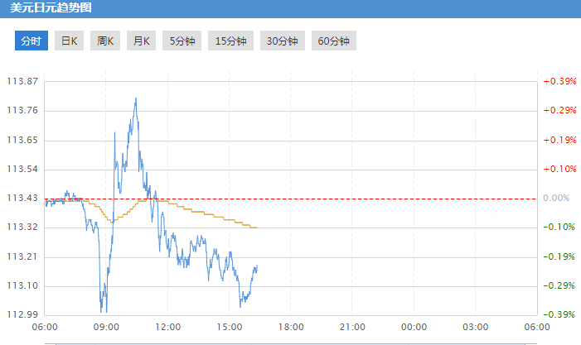Click the +0.39% percent axis label

point(559,81)
